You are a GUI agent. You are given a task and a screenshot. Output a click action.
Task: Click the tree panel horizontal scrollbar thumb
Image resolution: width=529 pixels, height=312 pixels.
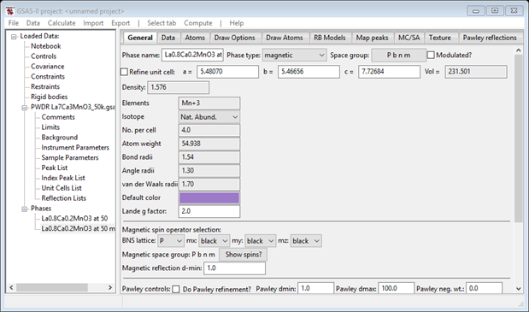(52, 287)
